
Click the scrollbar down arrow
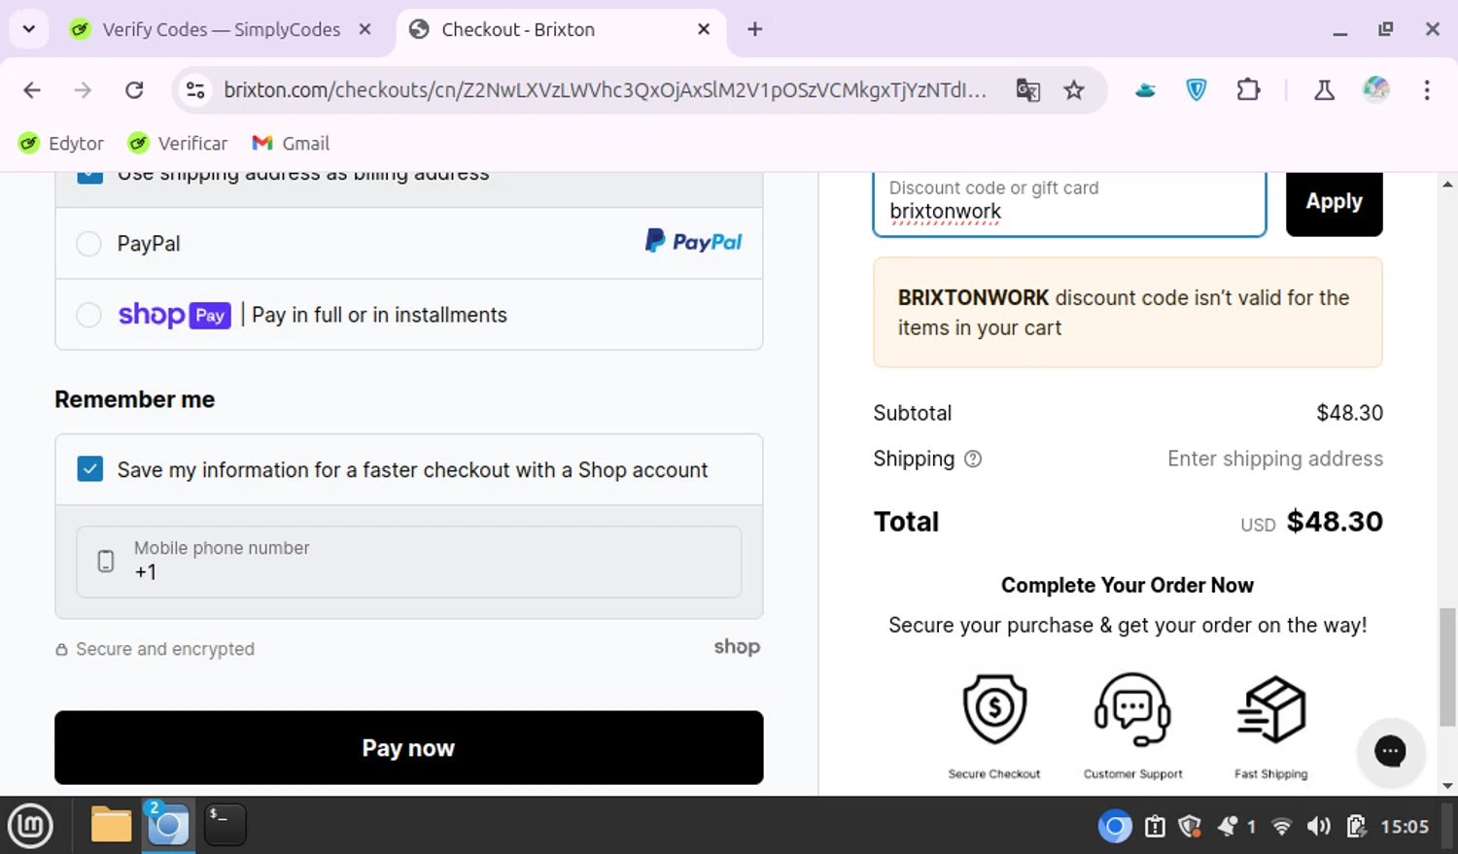point(1448,786)
